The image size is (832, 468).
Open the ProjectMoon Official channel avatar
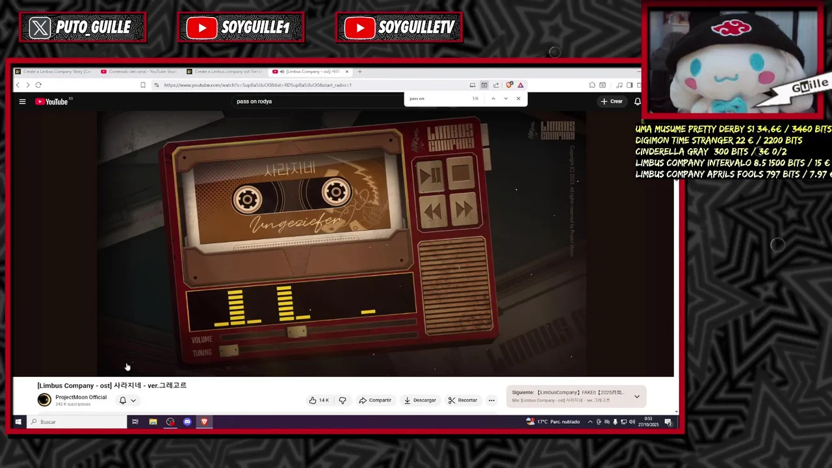tap(44, 400)
